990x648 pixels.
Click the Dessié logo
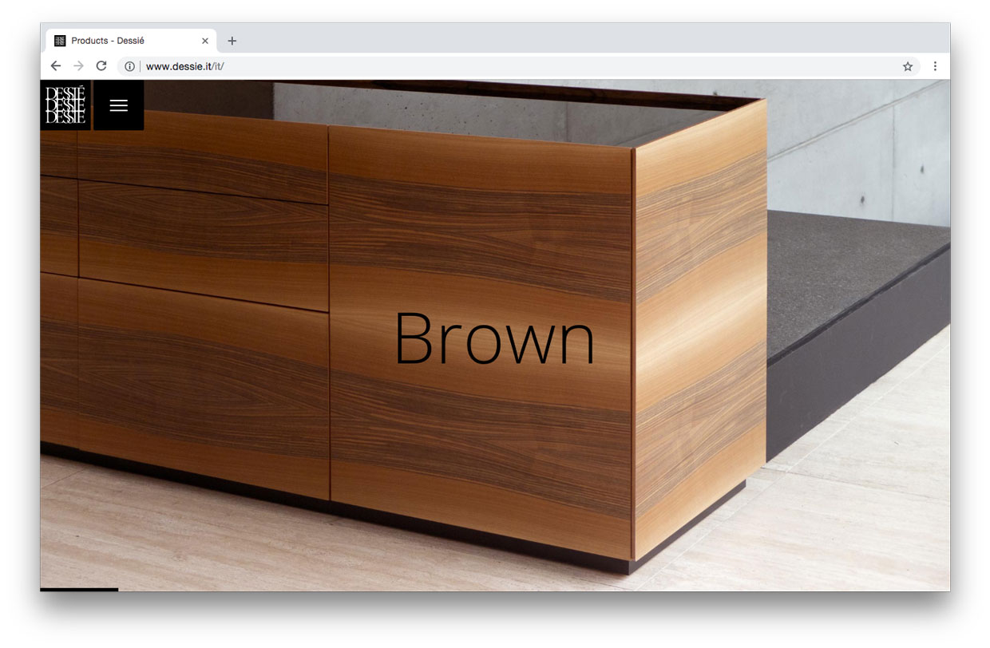coord(65,105)
